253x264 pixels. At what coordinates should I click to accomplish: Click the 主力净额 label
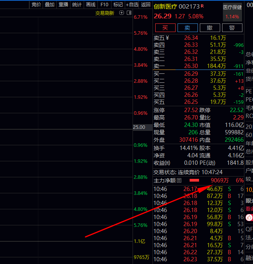(165, 180)
